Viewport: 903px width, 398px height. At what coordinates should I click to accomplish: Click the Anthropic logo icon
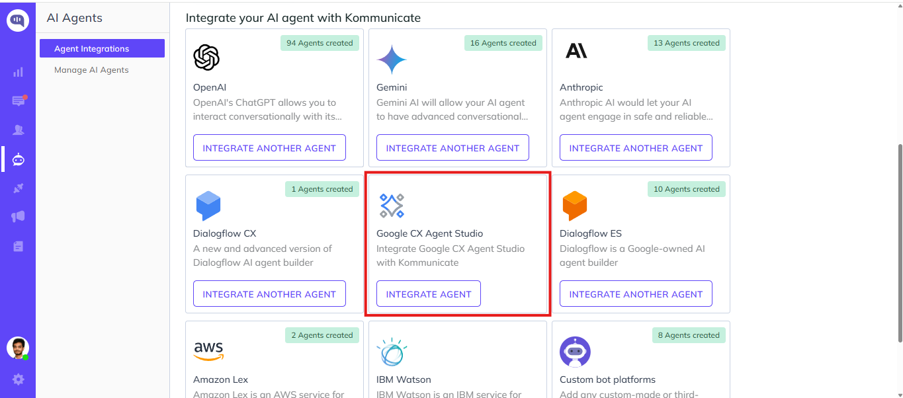point(576,50)
